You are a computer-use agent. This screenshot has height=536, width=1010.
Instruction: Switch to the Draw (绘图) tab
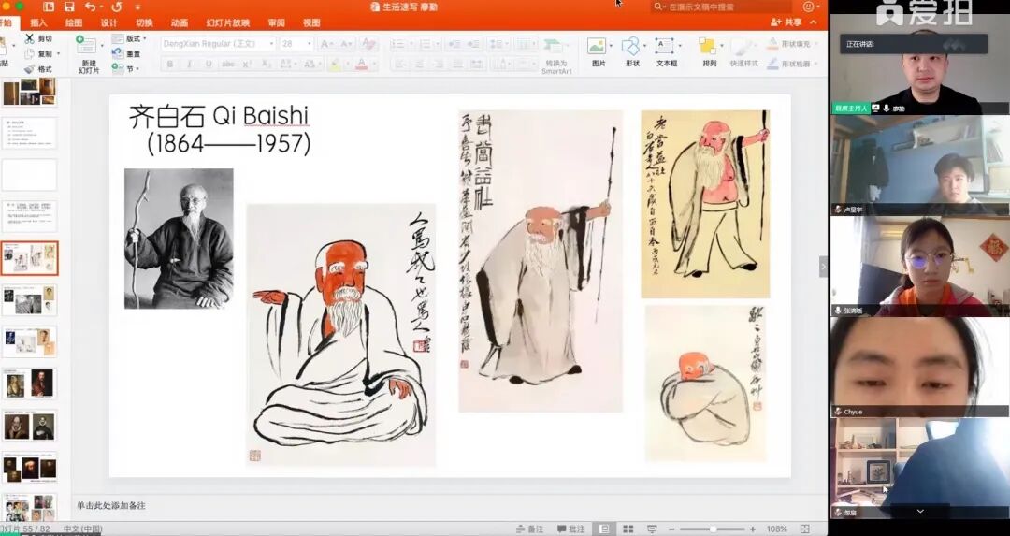coord(74,22)
